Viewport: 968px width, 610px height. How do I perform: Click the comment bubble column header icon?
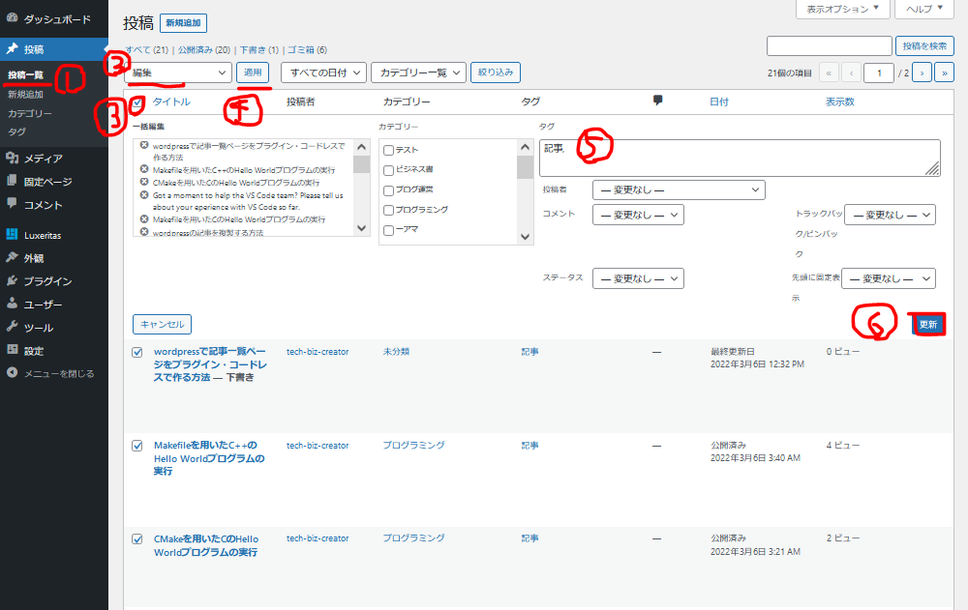[658, 101]
